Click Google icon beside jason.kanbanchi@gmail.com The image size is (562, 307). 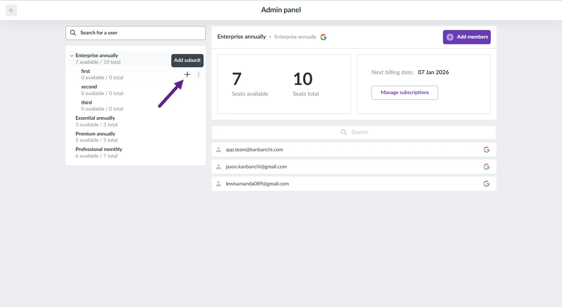(x=486, y=167)
